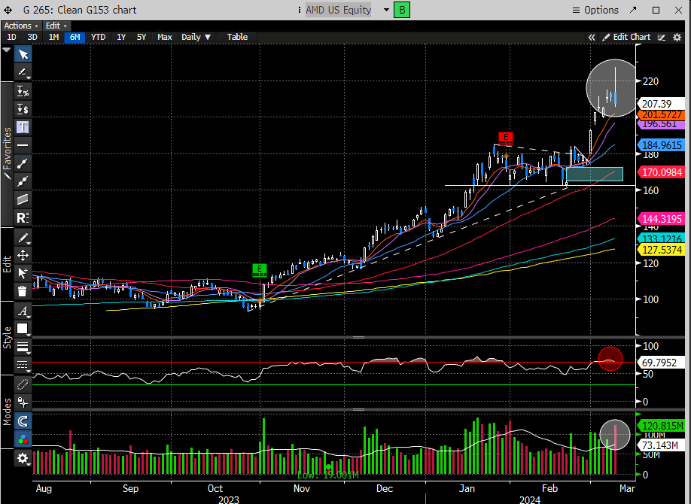The height and width of the screenshot is (504, 691).
Task: Select the arrow pointer tool
Action: [x=23, y=54]
